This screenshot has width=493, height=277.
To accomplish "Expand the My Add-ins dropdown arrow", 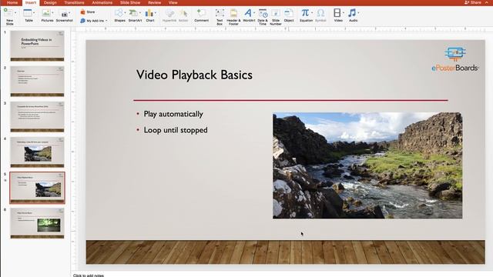I will (106, 21).
